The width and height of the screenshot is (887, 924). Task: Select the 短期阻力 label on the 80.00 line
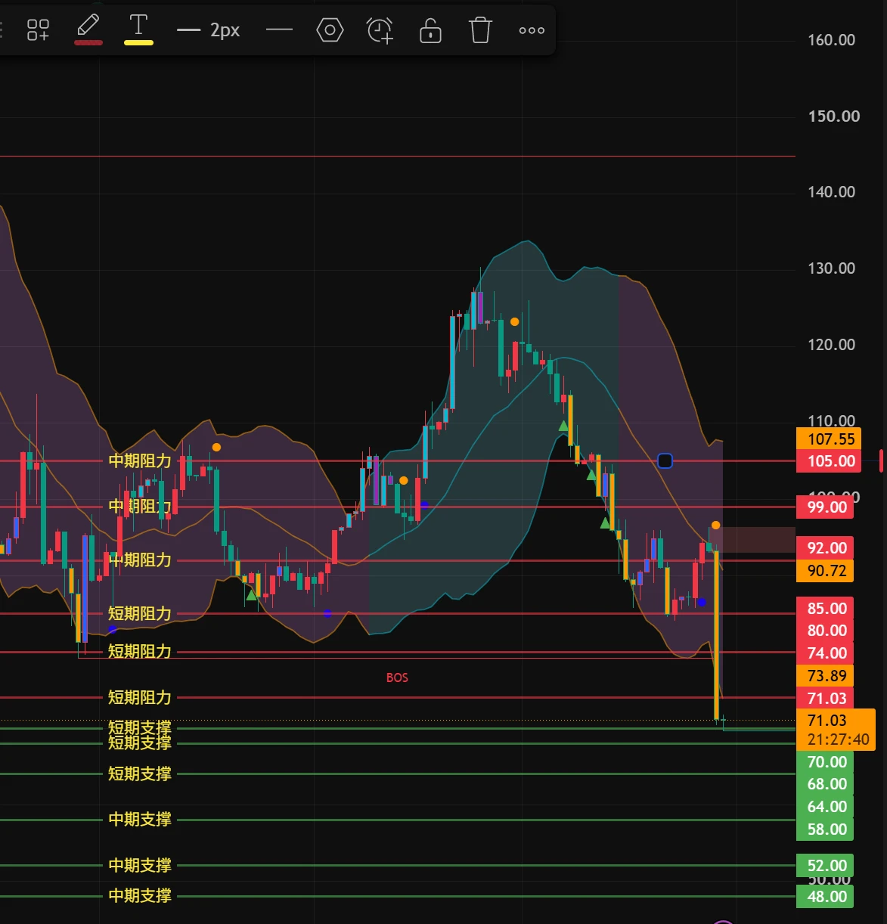pos(140,651)
